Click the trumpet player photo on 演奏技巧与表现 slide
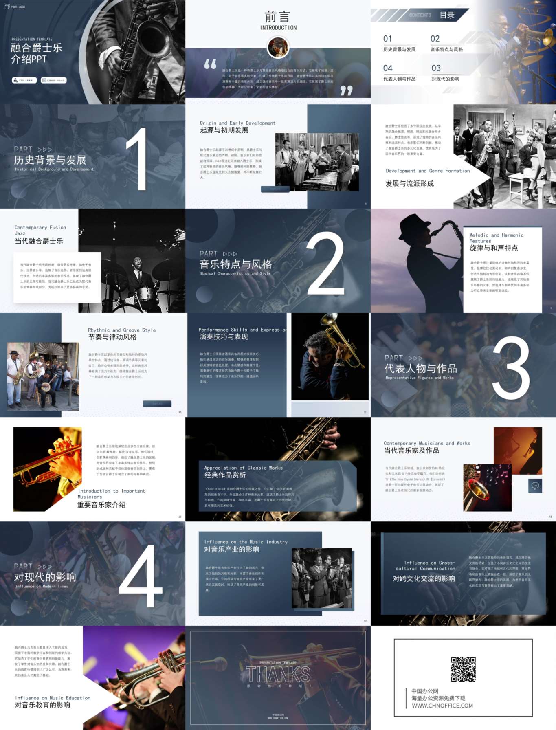This screenshot has height=730, width=556. tap(330, 356)
